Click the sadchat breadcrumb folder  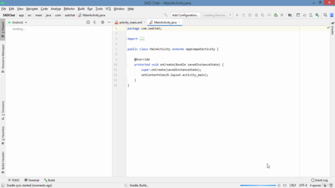[70, 15]
